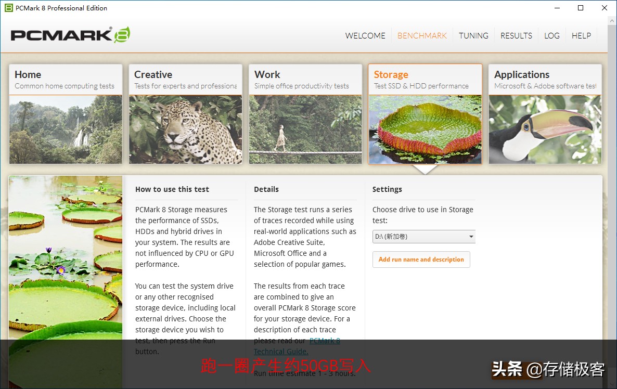Image resolution: width=617 pixels, height=389 pixels.
Task: Select the Work benchmark bridge thumbnail
Action: (305, 129)
